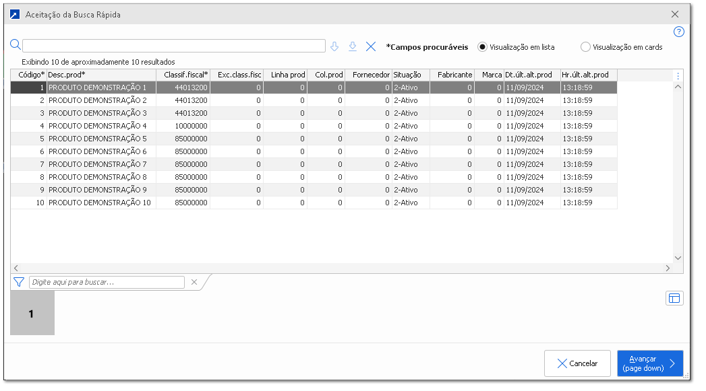Select row PRODUTO DEMONSTRAÇÃO 2

point(314,100)
